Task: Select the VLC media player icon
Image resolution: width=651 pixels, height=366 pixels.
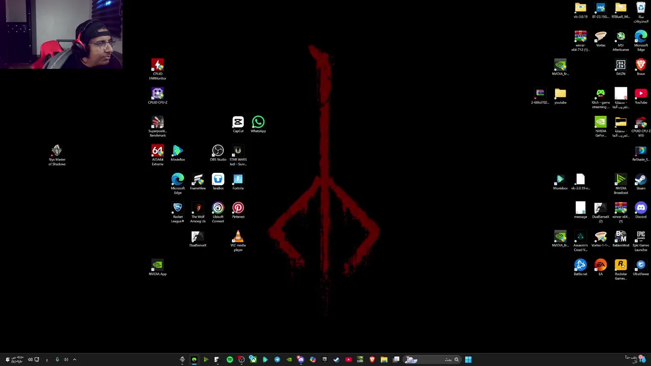Action: [238, 241]
